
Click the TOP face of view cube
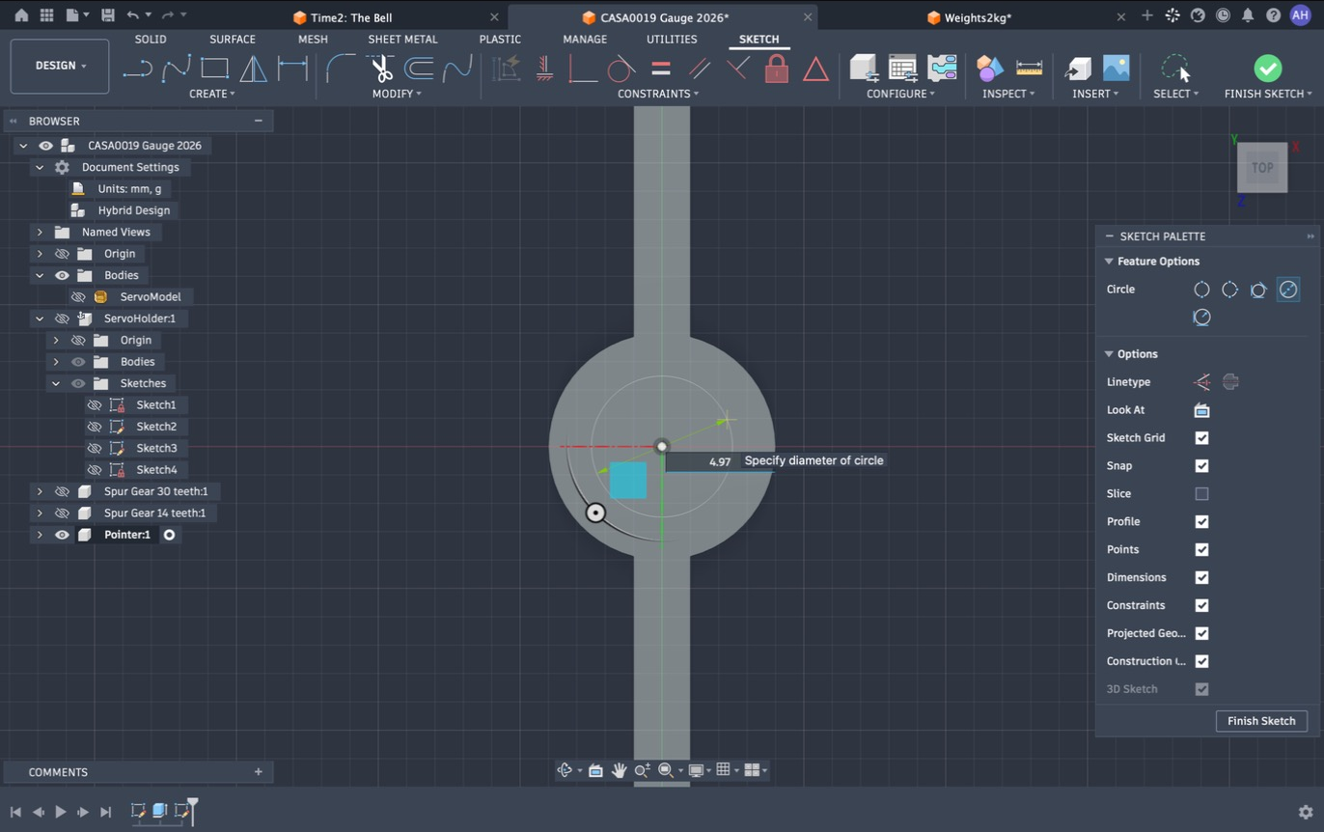tap(1262, 168)
